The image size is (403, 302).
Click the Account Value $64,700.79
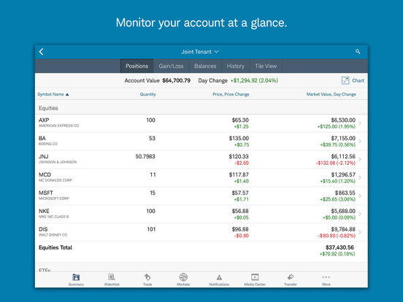click(157, 80)
